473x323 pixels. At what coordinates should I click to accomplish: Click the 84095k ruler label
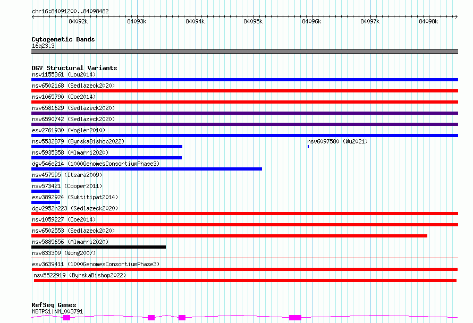pyautogui.click(x=253, y=21)
